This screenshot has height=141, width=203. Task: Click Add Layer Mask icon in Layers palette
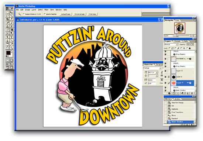point(174,93)
